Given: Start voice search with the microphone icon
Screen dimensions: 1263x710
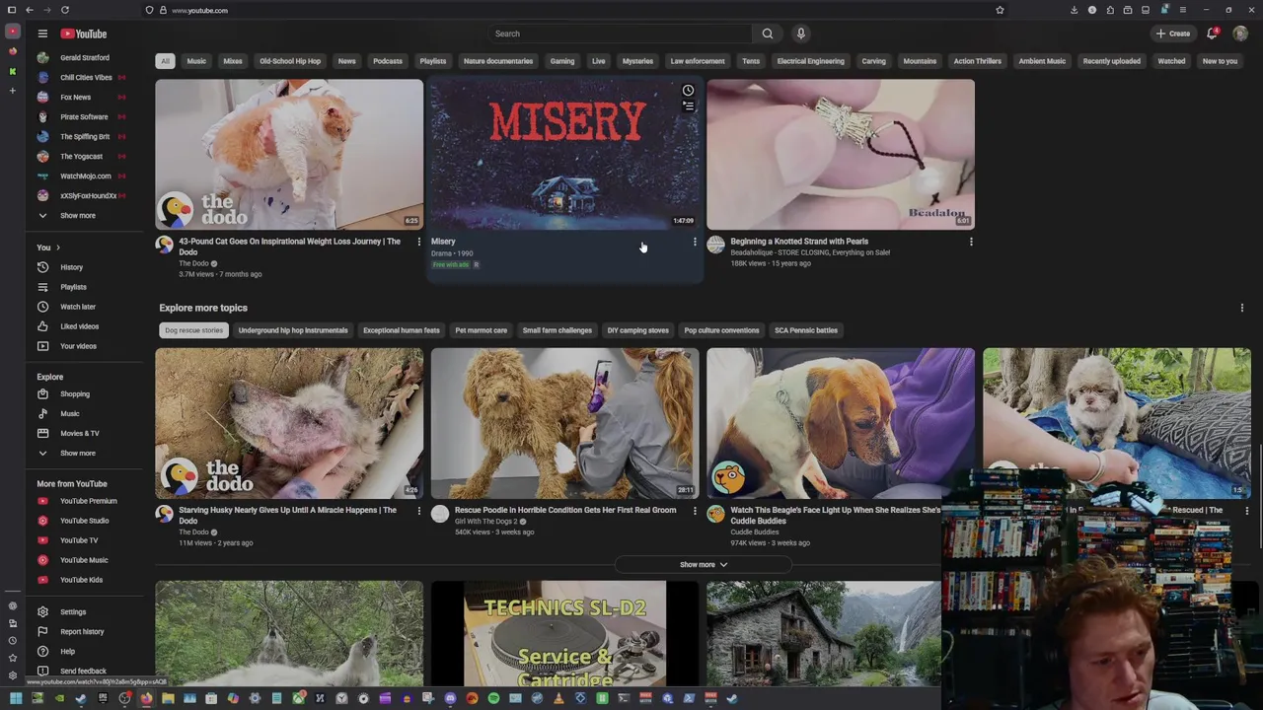Looking at the screenshot, I should coord(801,34).
